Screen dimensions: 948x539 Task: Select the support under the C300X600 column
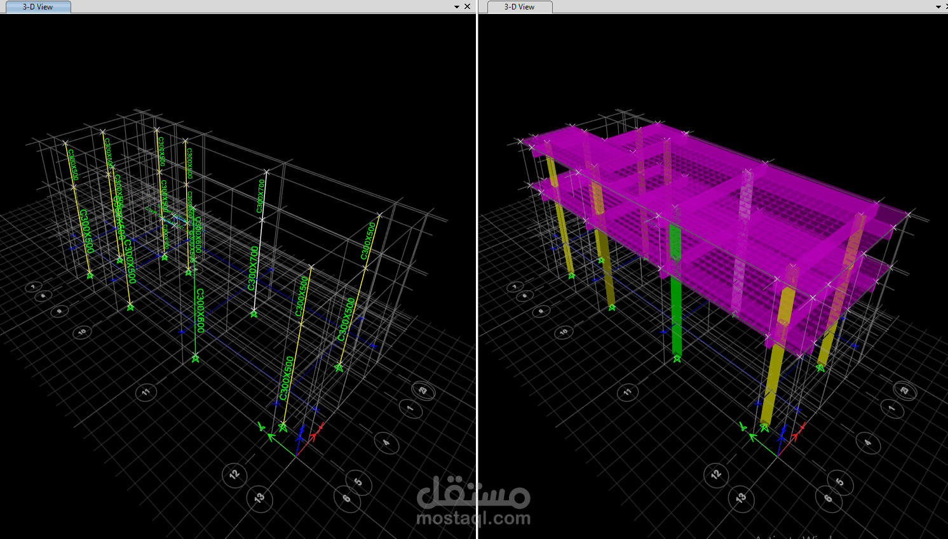click(195, 359)
